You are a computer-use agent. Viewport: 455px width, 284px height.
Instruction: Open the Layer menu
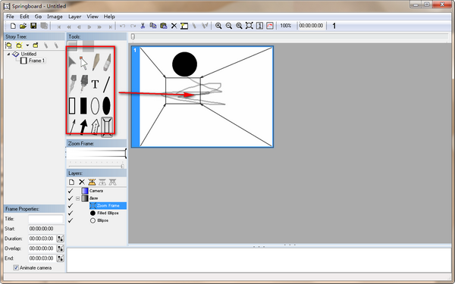74,17
